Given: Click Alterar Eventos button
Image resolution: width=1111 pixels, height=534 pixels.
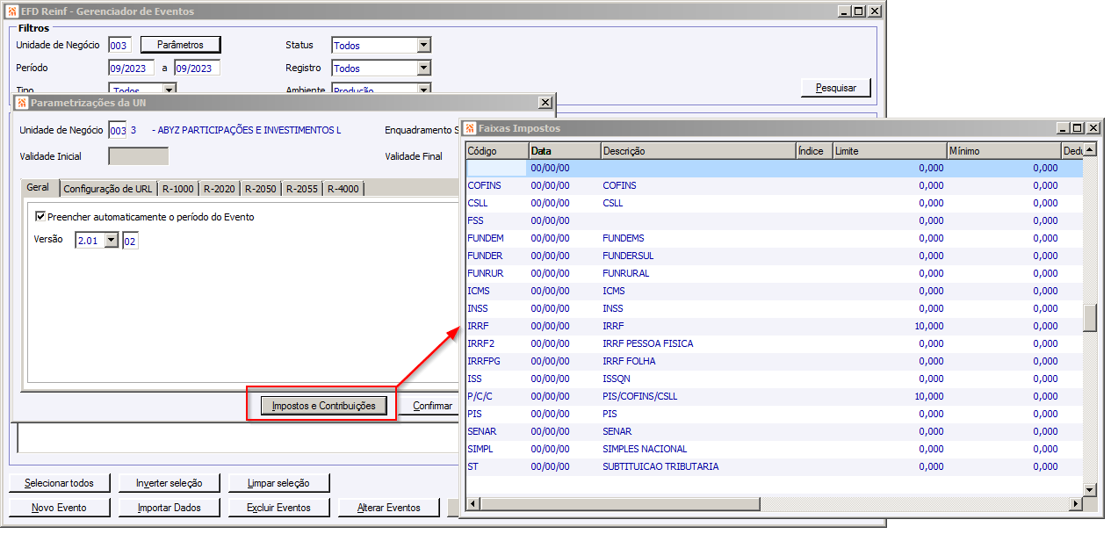Looking at the screenshot, I should (x=388, y=508).
